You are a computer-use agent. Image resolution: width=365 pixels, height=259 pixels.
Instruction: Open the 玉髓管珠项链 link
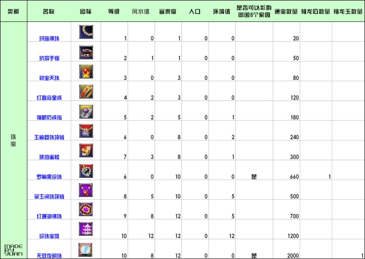pyautogui.click(x=49, y=137)
